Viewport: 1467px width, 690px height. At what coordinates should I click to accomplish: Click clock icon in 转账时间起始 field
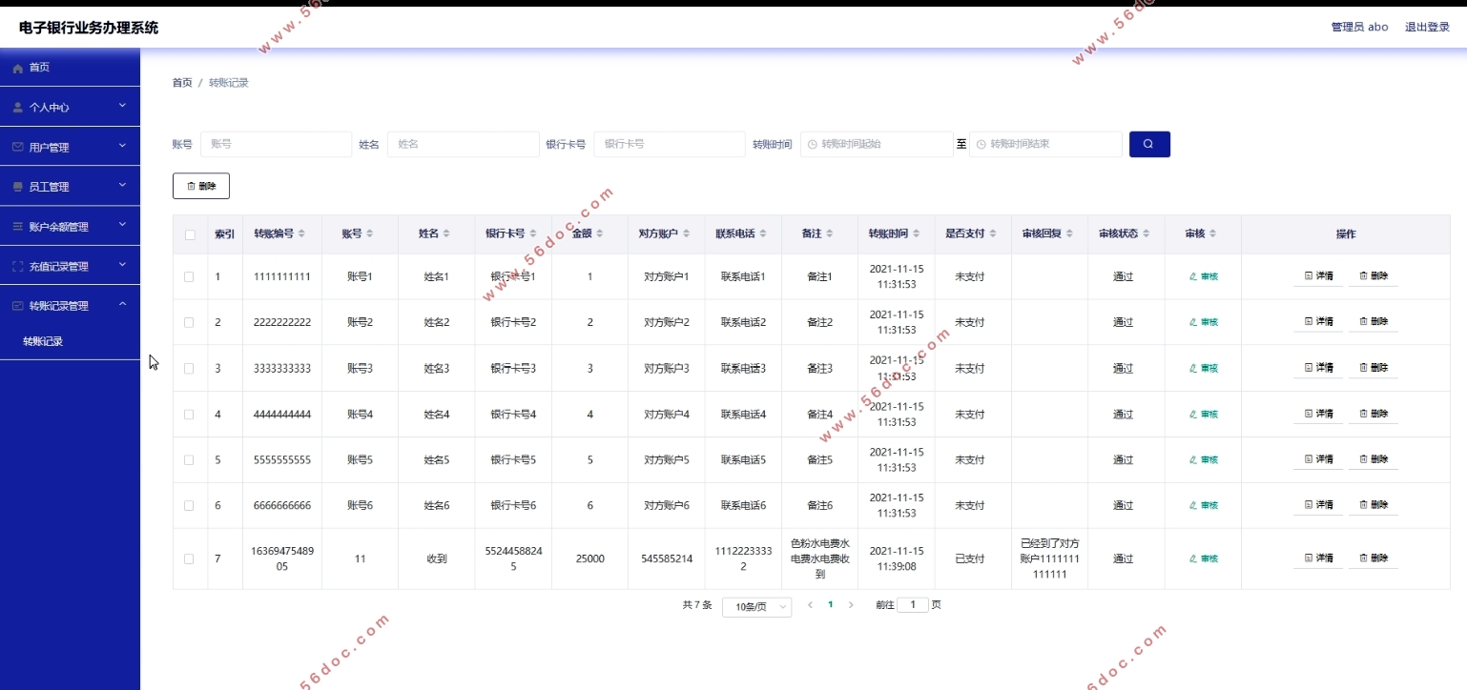coord(813,145)
